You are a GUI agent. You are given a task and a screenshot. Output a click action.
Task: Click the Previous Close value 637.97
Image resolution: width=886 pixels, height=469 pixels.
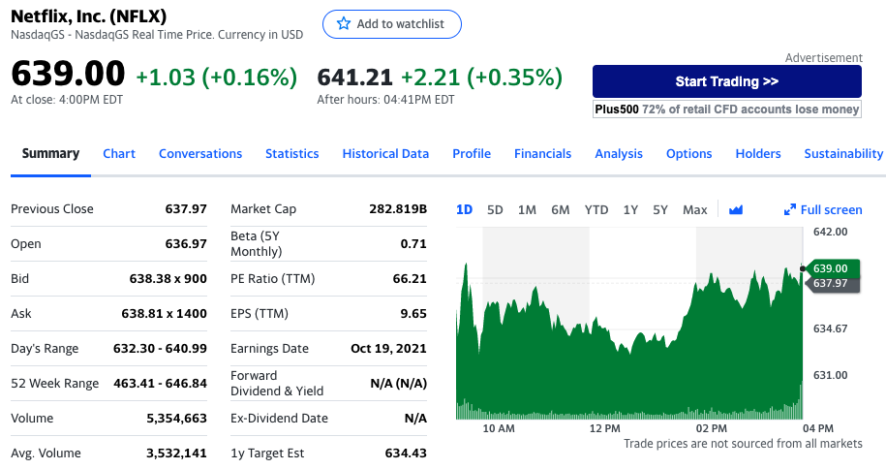(186, 208)
